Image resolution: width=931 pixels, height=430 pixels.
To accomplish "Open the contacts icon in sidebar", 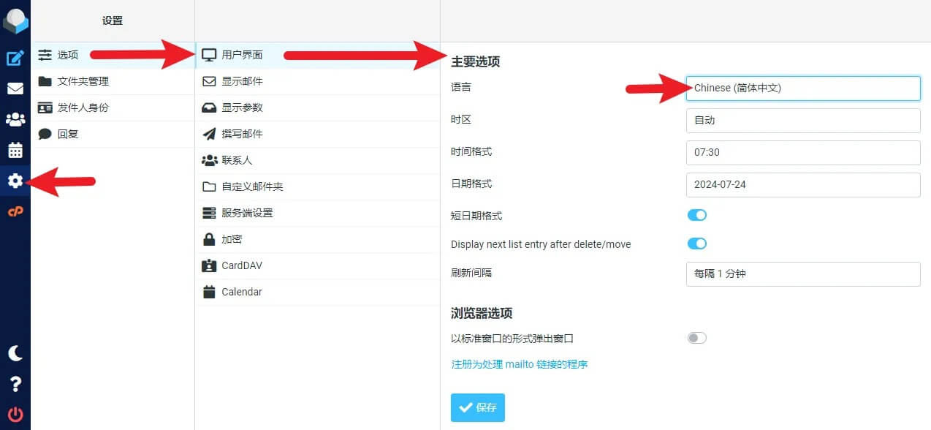I will 15,120.
